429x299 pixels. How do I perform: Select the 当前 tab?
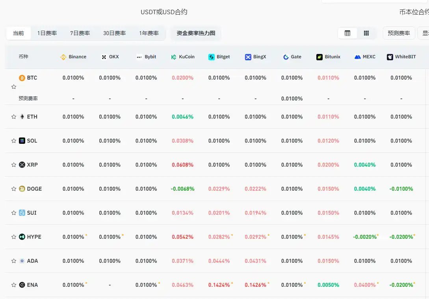point(19,33)
